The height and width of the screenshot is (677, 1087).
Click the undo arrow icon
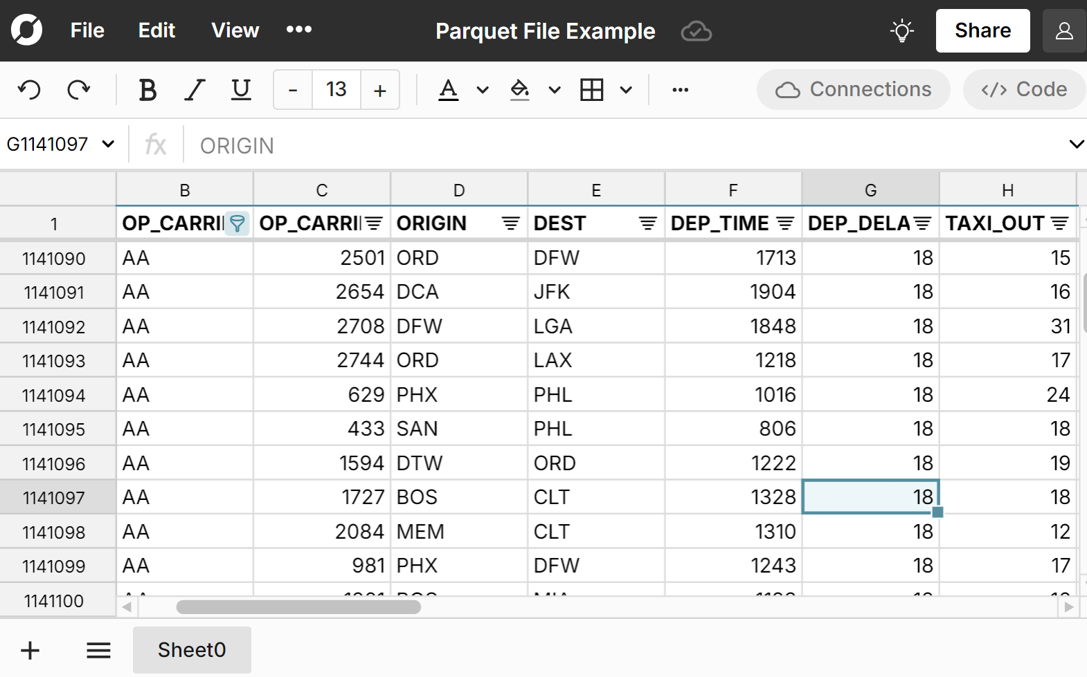[29, 90]
